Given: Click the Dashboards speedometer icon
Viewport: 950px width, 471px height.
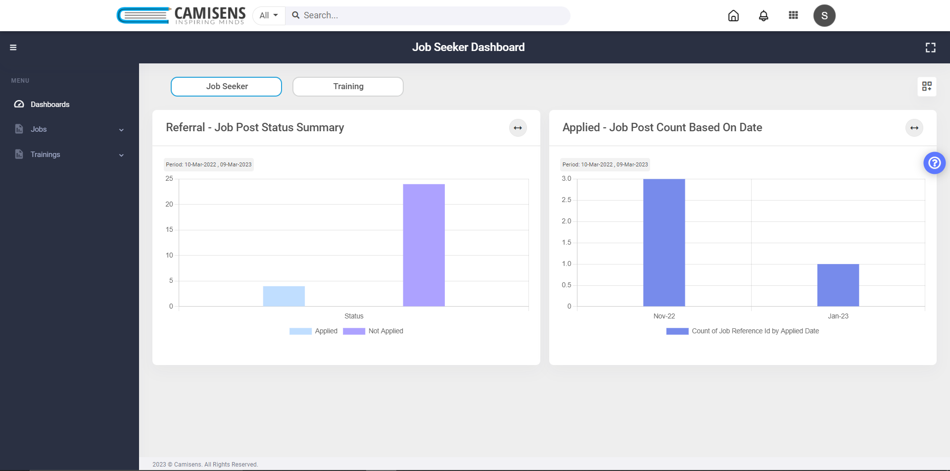Looking at the screenshot, I should point(19,104).
